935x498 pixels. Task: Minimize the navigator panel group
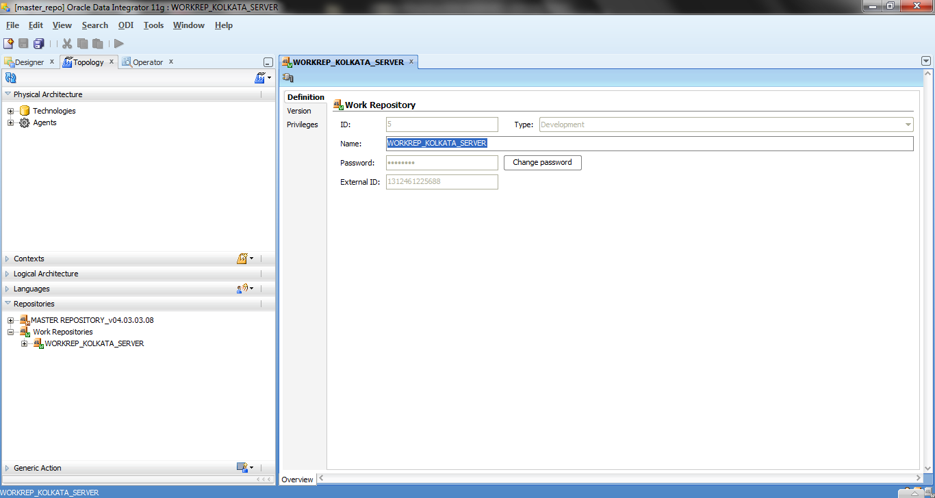(268, 62)
